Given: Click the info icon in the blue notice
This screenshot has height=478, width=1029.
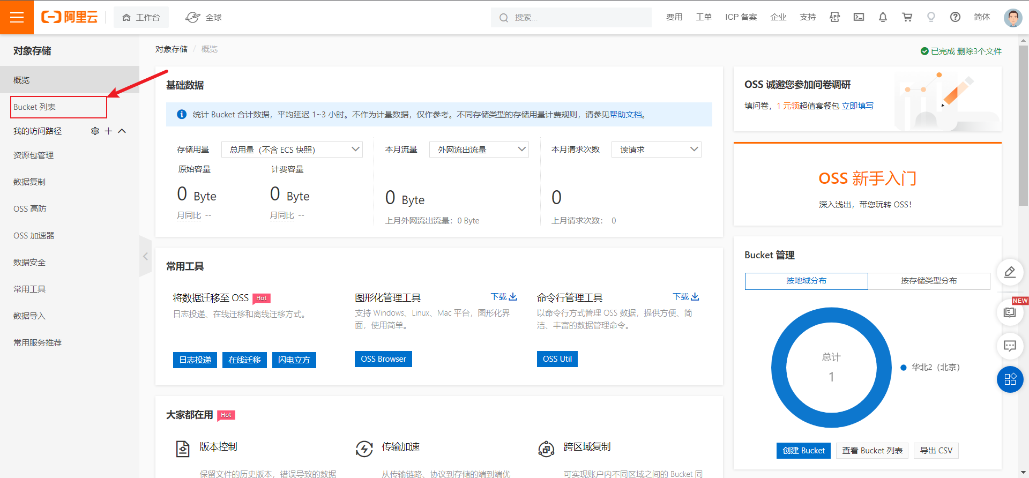Looking at the screenshot, I should (x=182, y=114).
